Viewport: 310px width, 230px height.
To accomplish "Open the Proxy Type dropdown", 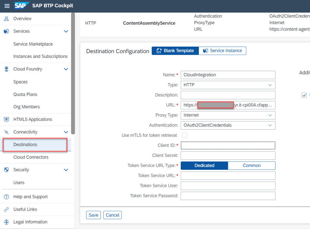I will pos(228,115).
